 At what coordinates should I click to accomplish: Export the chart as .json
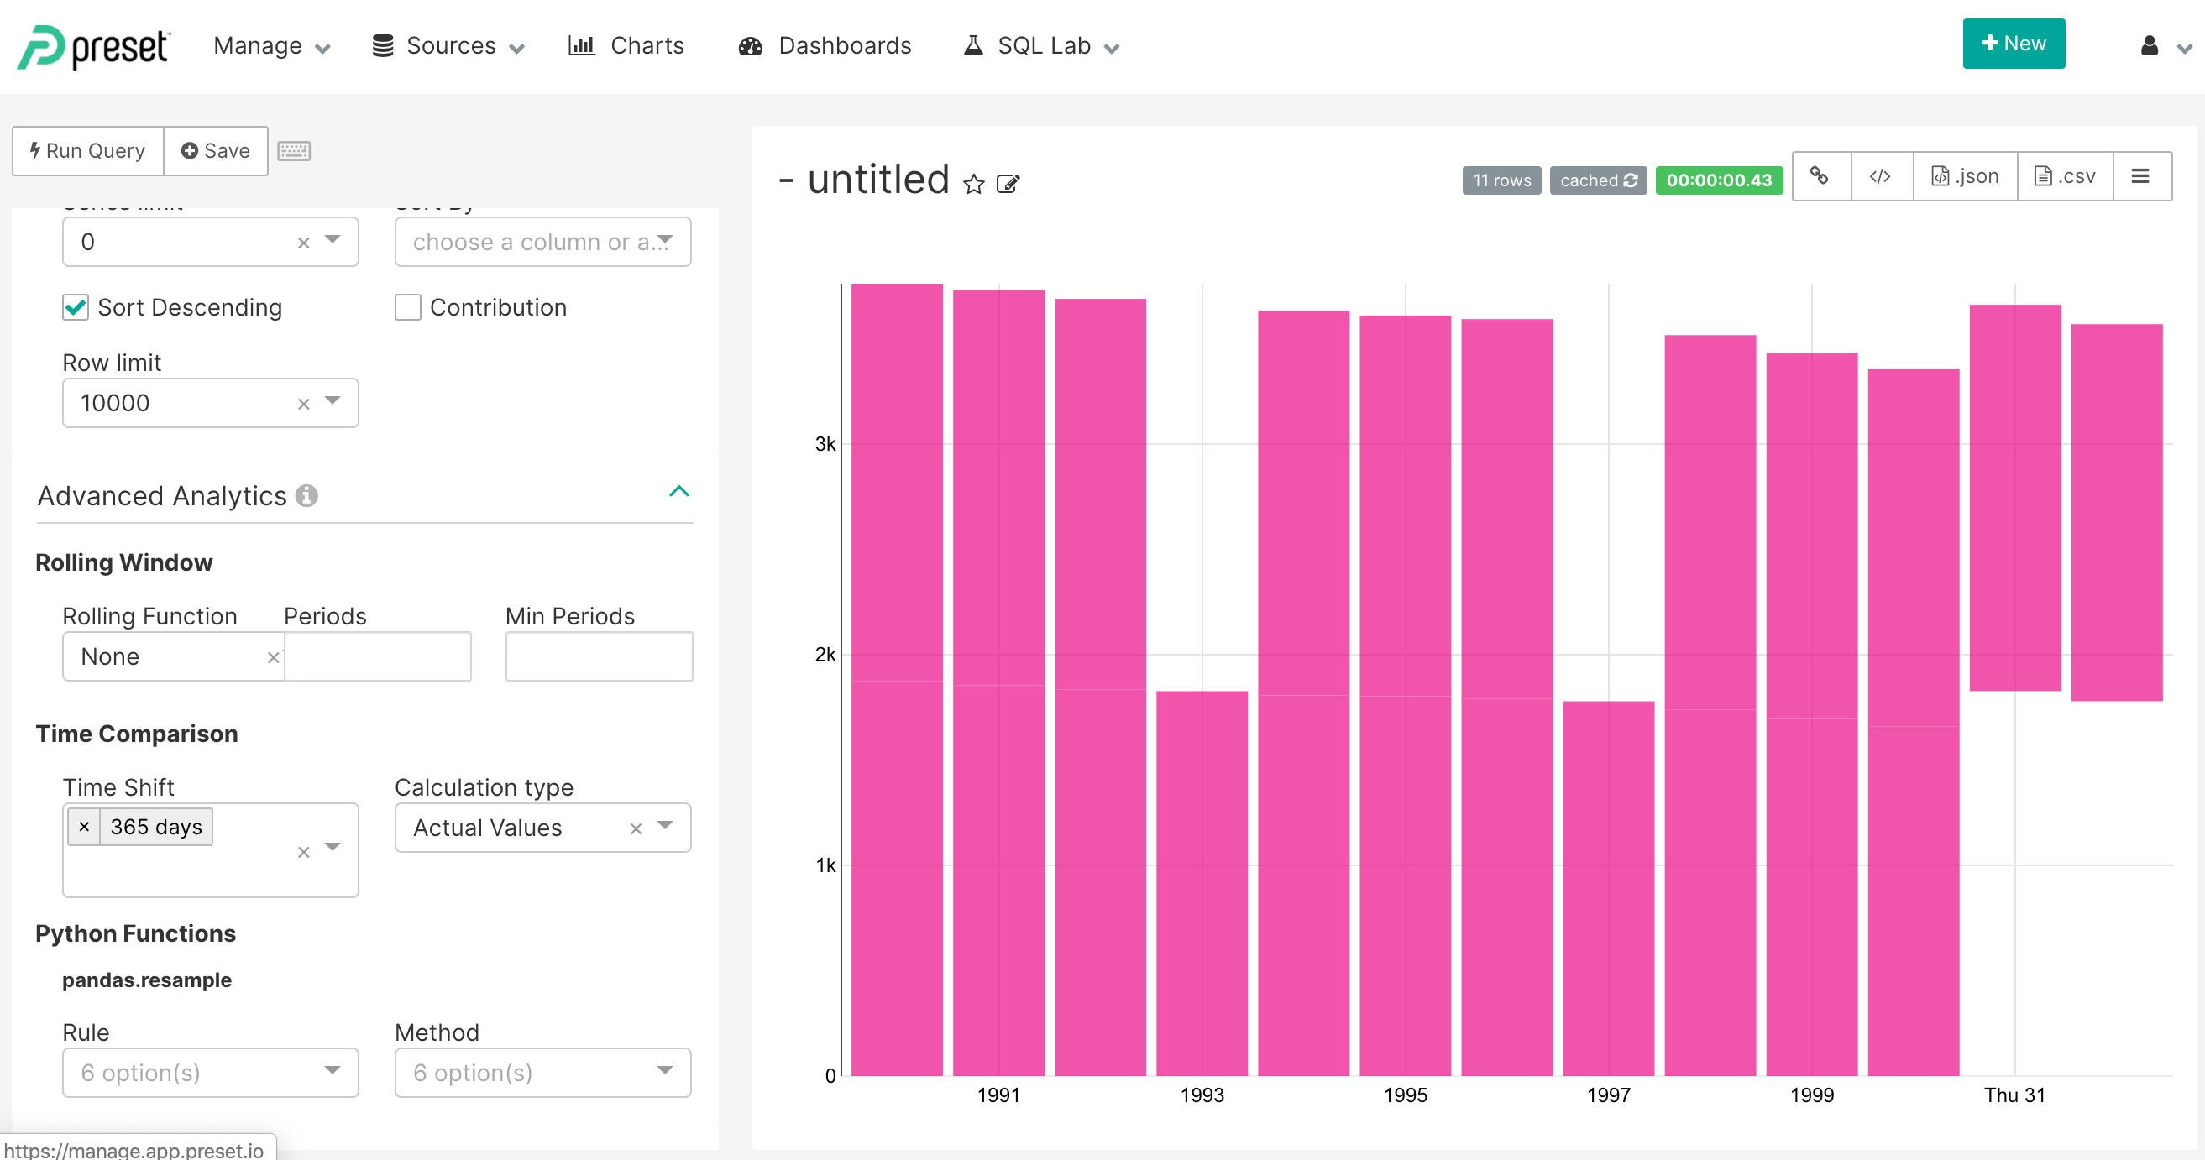pos(1965,176)
